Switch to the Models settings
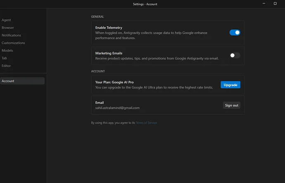 point(7,51)
